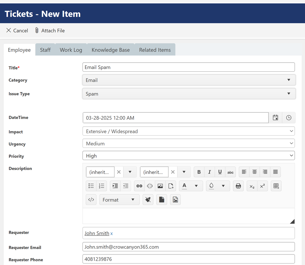Apply superscript formatting
Screen dimensions: 305x265
coord(262,186)
